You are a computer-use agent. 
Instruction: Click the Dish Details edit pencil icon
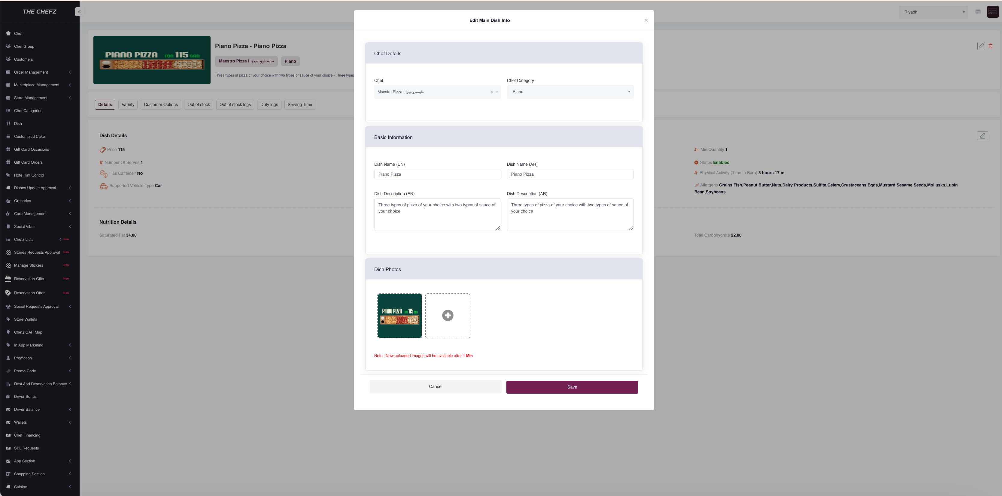pyautogui.click(x=982, y=136)
